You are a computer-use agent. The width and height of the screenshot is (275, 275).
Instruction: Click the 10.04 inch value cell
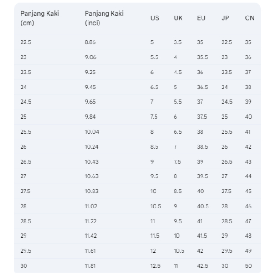92,132
